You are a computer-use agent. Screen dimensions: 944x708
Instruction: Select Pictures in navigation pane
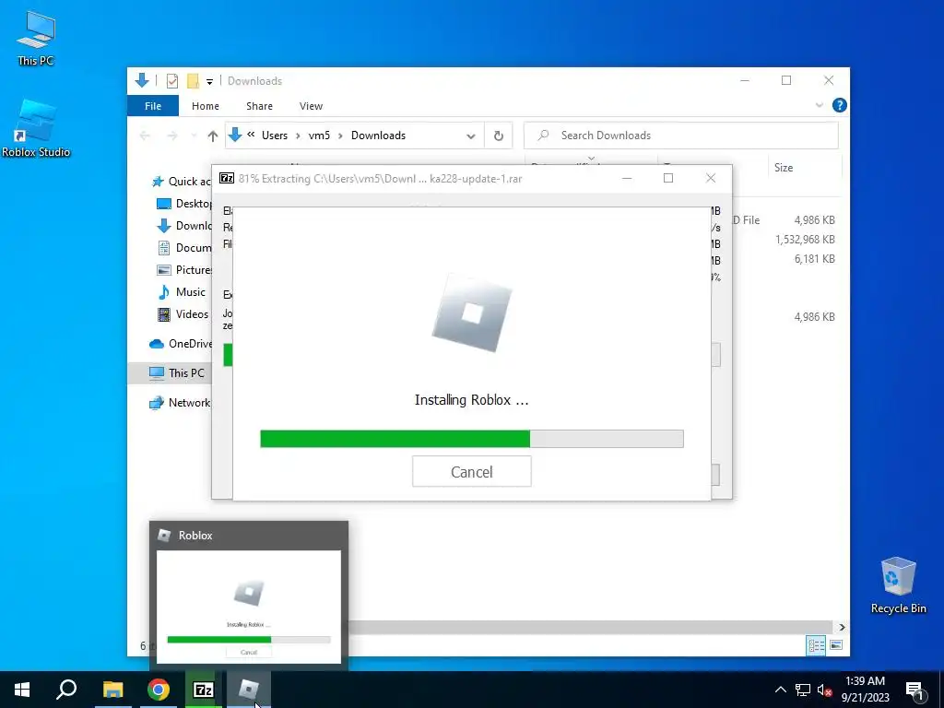click(184, 270)
